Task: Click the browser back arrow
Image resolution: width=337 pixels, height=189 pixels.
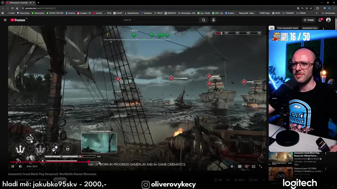Action: point(3,8)
